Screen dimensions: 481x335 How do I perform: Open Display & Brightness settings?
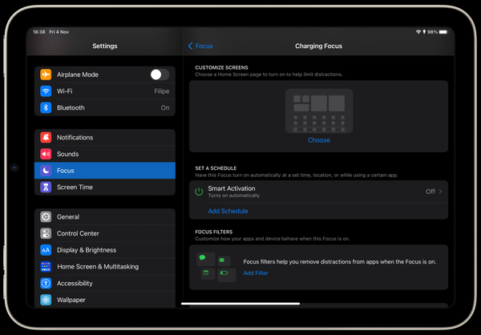click(x=105, y=250)
